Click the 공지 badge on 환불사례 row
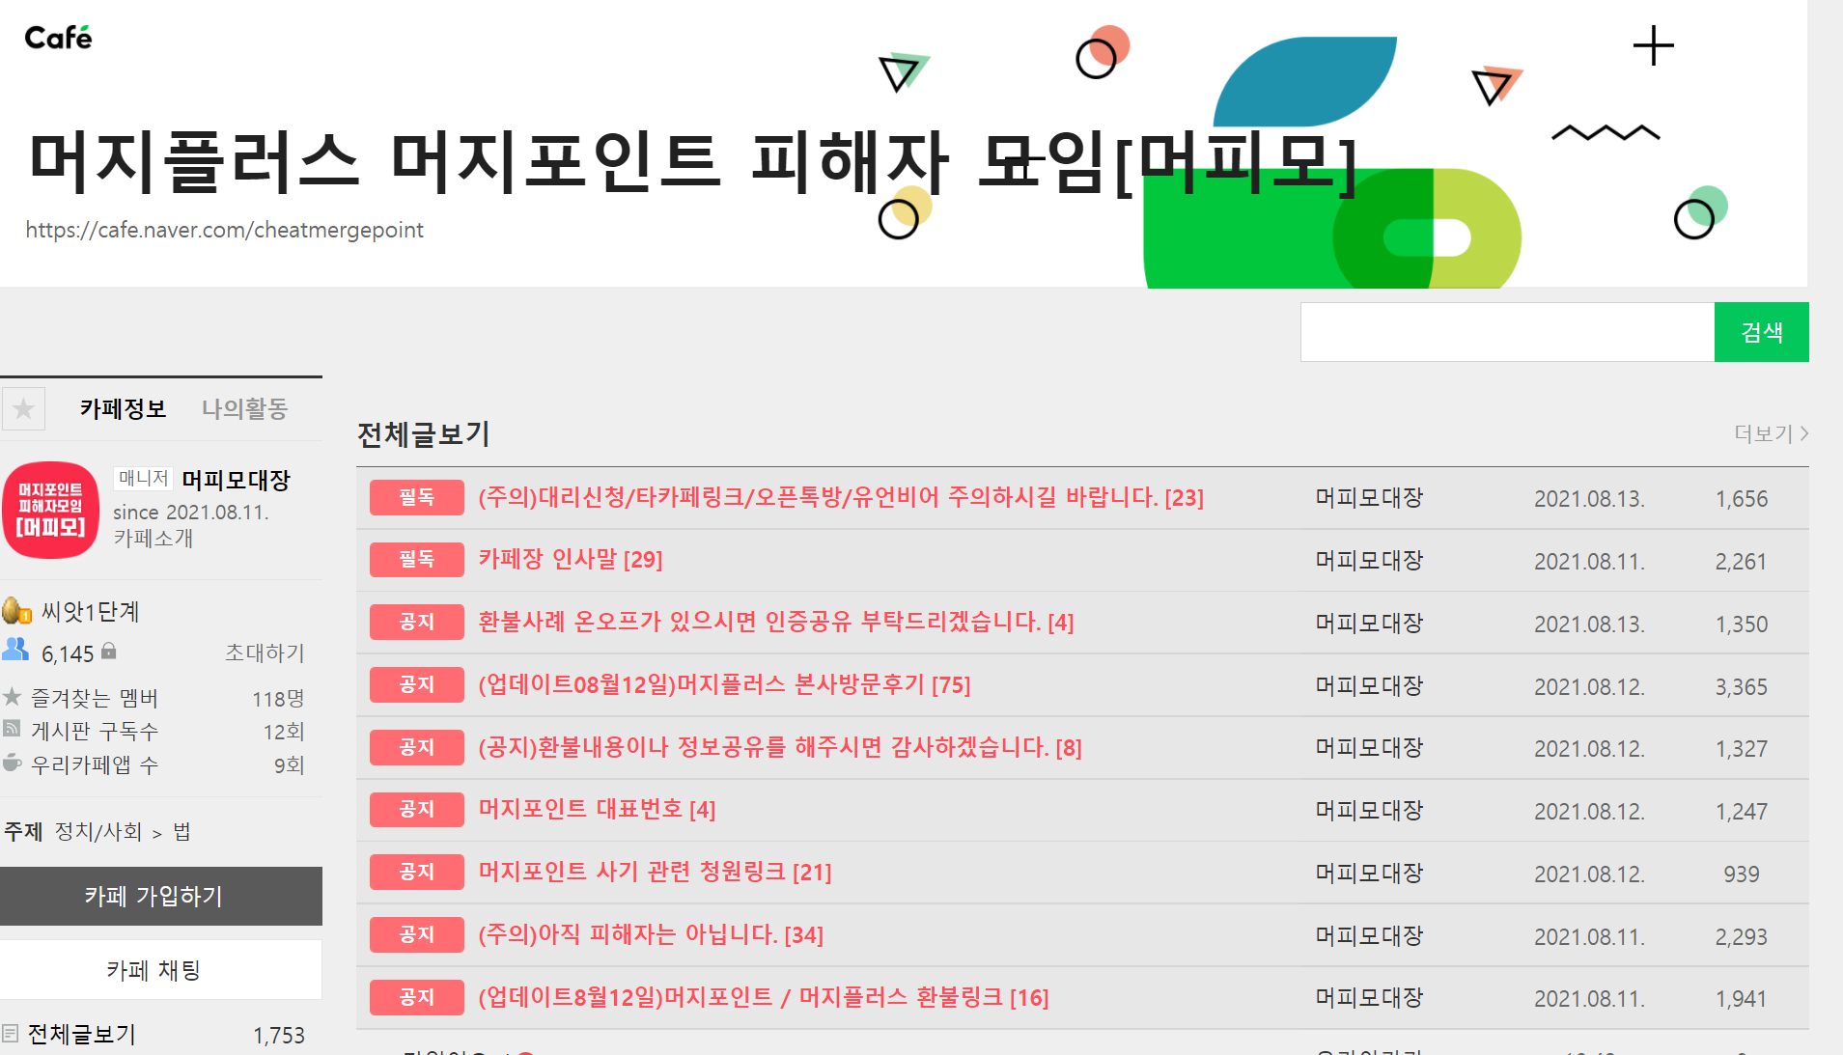The width and height of the screenshot is (1843, 1055). [417, 622]
